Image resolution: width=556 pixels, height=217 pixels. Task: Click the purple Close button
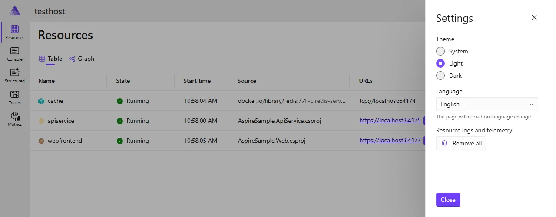click(x=448, y=200)
